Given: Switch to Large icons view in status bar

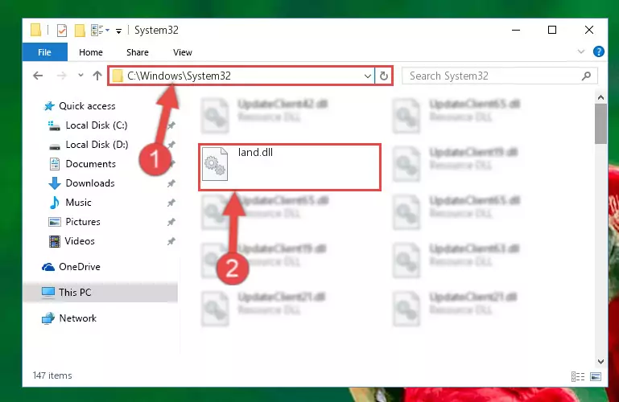Looking at the screenshot, I should tap(596, 376).
